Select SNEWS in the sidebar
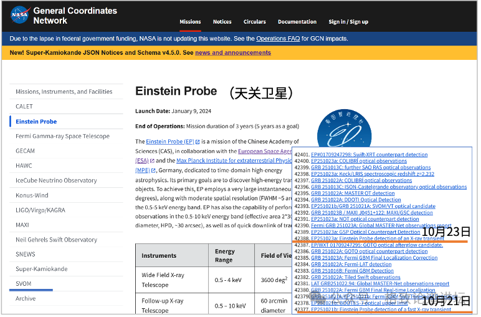 pos(67,255)
